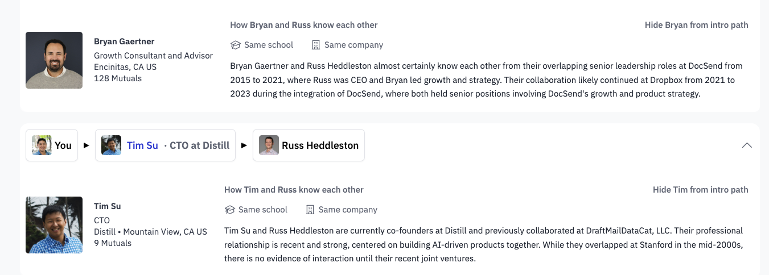The height and width of the screenshot is (275, 769).
Task: Open the Tim Su link in the intro path
Action: click(142, 145)
